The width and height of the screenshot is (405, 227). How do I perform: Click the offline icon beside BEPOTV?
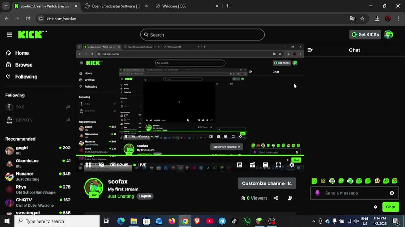click(x=68, y=120)
